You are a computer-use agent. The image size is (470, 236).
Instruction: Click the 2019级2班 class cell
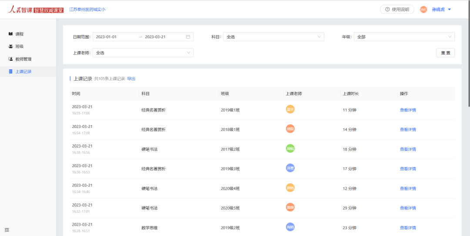tap(230, 228)
